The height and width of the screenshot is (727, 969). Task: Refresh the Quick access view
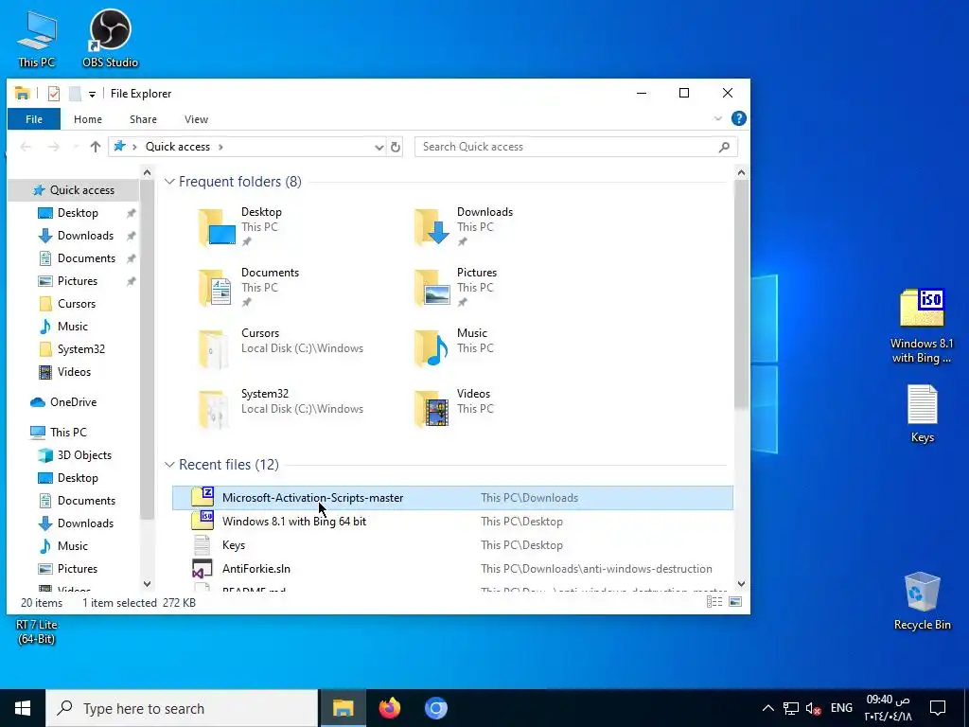point(396,147)
